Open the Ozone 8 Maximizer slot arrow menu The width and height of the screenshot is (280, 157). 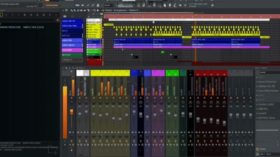[257, 82]
